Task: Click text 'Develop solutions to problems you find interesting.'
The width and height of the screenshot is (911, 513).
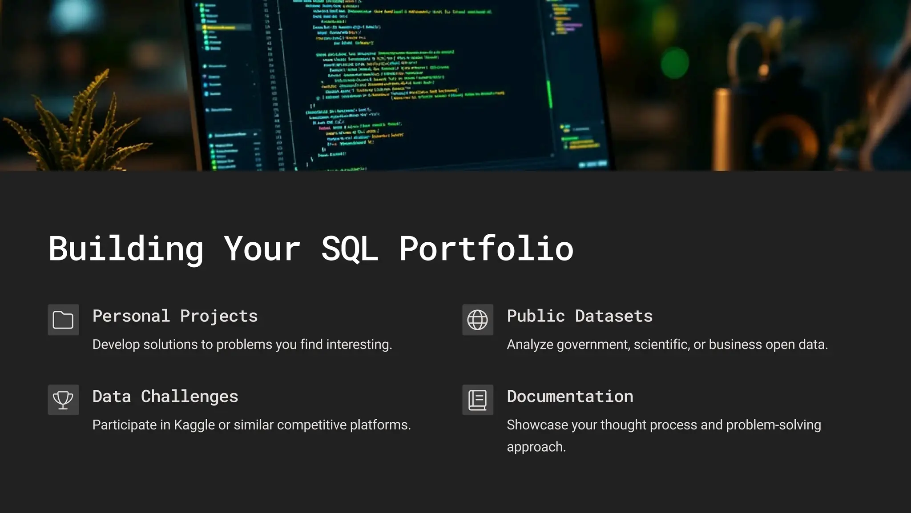Action: 242,345
